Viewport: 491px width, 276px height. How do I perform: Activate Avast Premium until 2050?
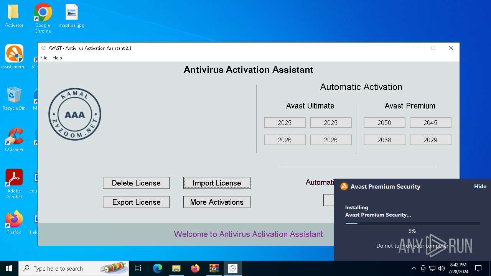pyautogui.click(x=384, y=123)
